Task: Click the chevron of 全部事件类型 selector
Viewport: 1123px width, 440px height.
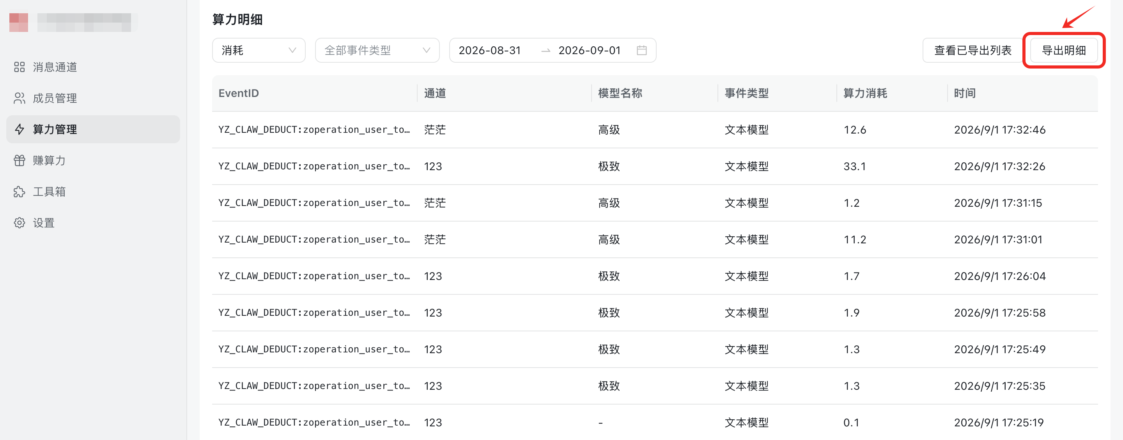Action: (x=426, y=51)
